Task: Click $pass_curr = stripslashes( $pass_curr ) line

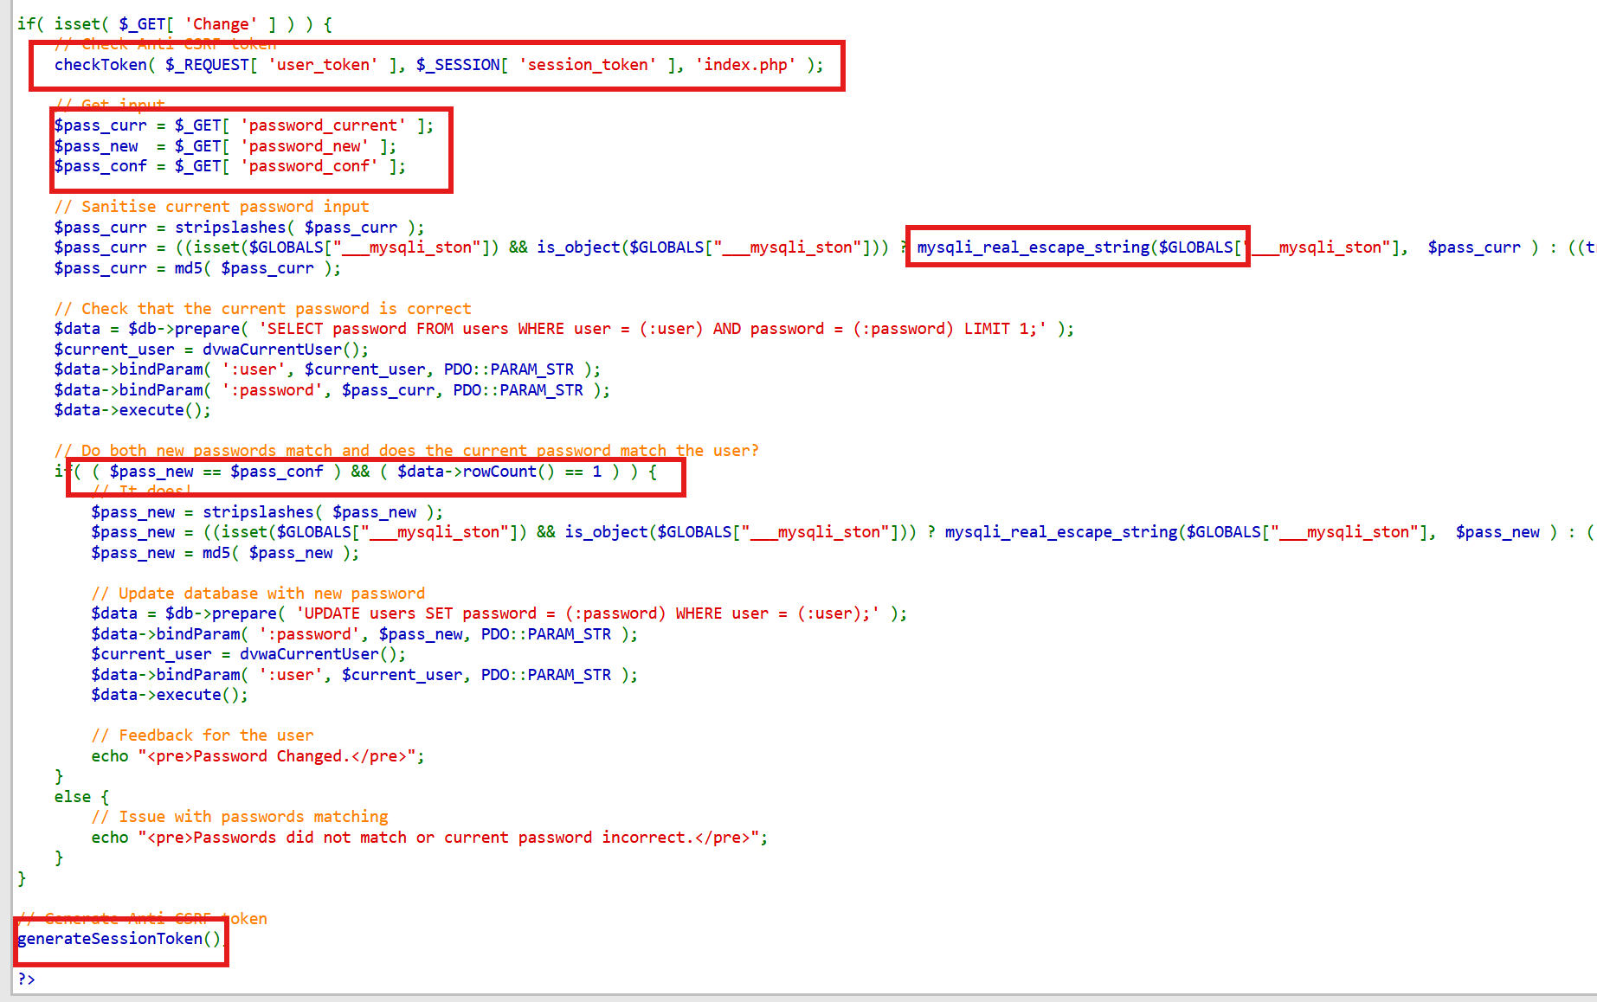Action: (x=239, y=228)
